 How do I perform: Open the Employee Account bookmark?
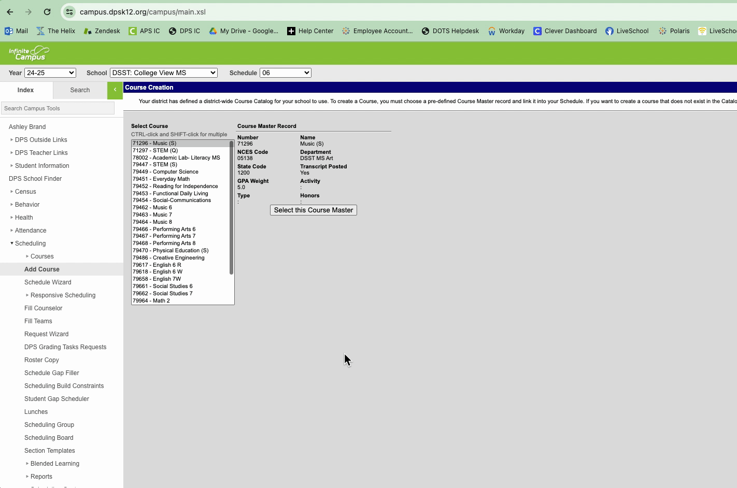coord(377,31)
